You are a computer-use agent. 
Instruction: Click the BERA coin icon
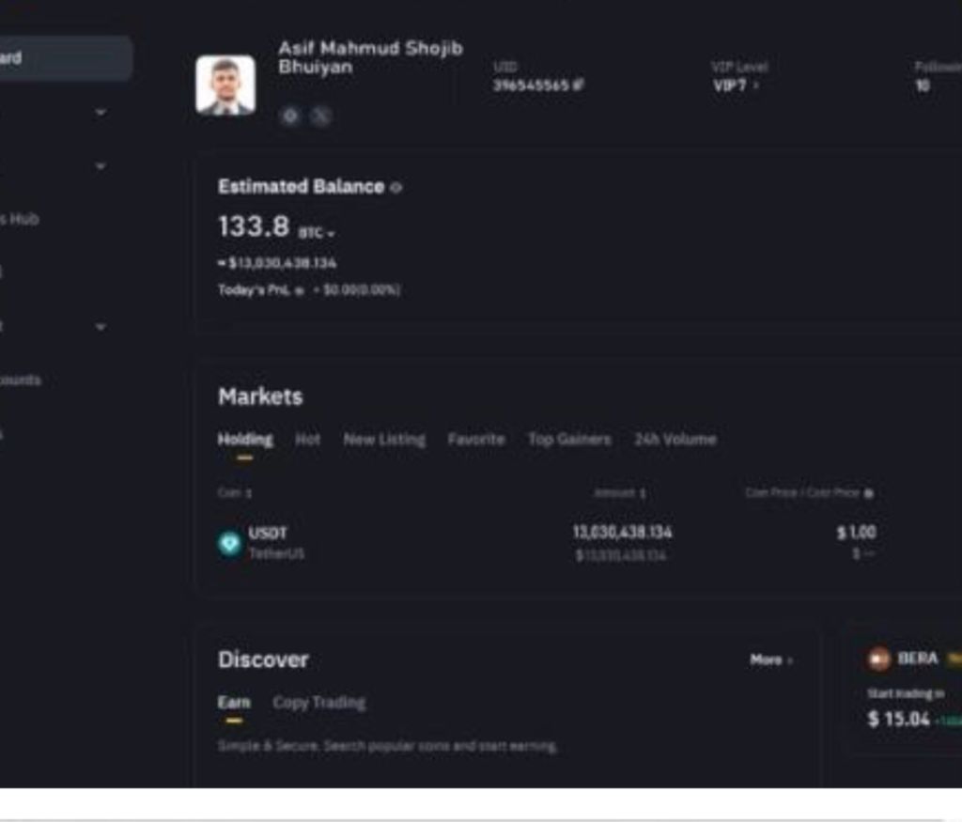click(879, 659)
